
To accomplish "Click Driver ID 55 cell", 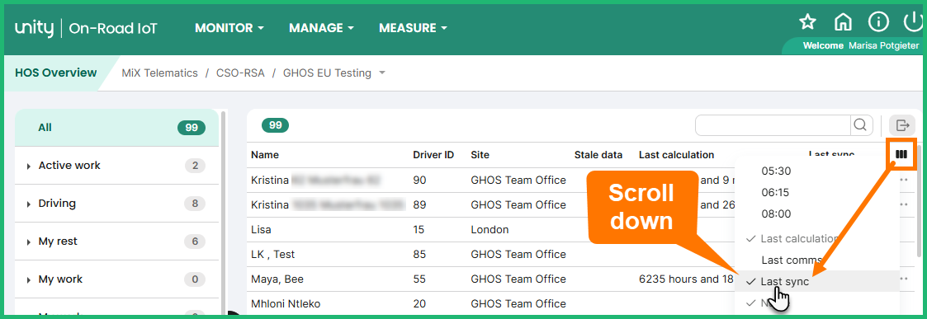I will click(x=419, y=279).
